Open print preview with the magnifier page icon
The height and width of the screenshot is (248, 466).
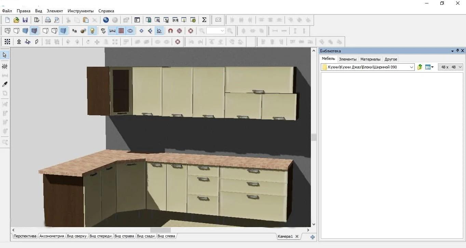[x=57, y=20]
